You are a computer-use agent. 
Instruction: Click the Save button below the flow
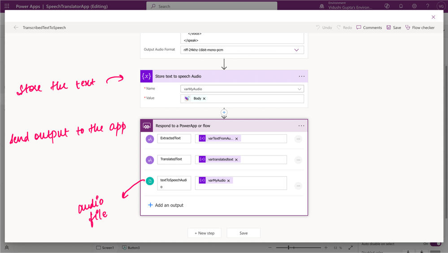click(x=244, y=233)
